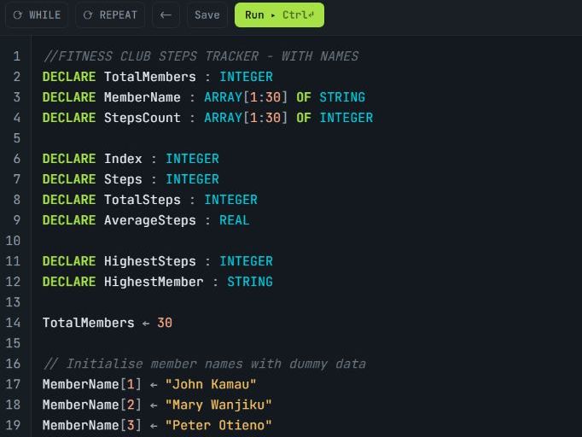Insert a REPEAT loop snippet

click(110, 15)
